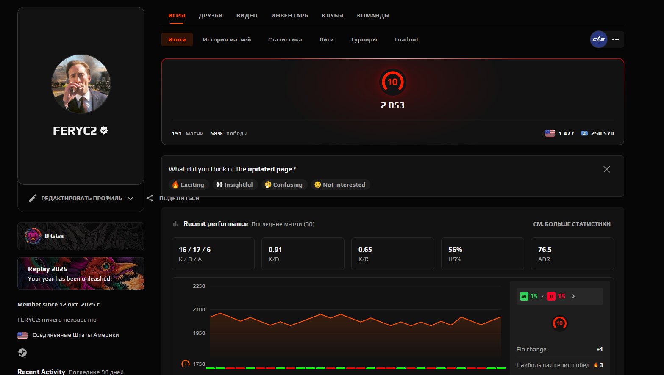Screen dimensions: 664x375
Task: Open the three-dot options menu near the game icon
Action: [x=615, y=39]
